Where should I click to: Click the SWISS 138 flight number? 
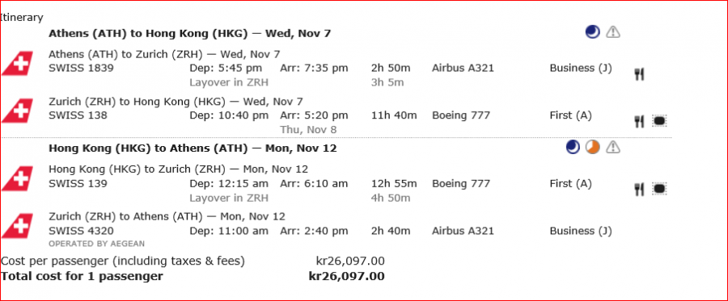pos(78,115)
